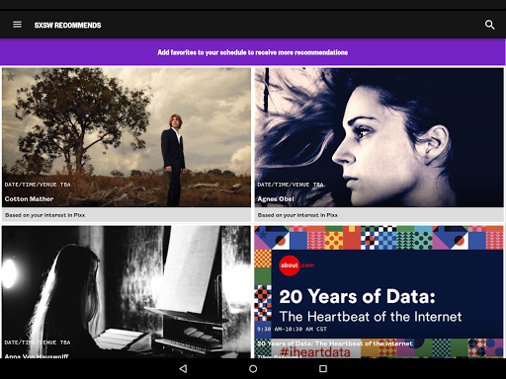506x379 pixels.
Task: Favorite Cotton Mather with star icon
Action: tap(11, 77)
